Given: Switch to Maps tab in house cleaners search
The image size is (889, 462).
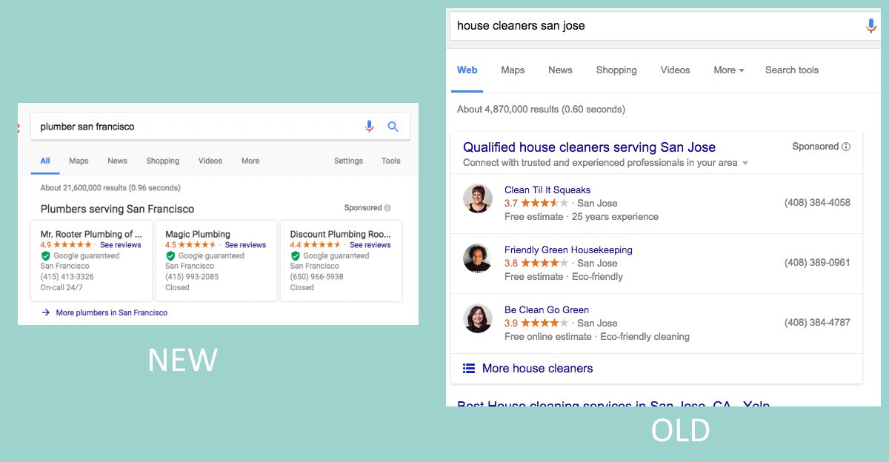Looking at the screenshot, I should [513, 70].
